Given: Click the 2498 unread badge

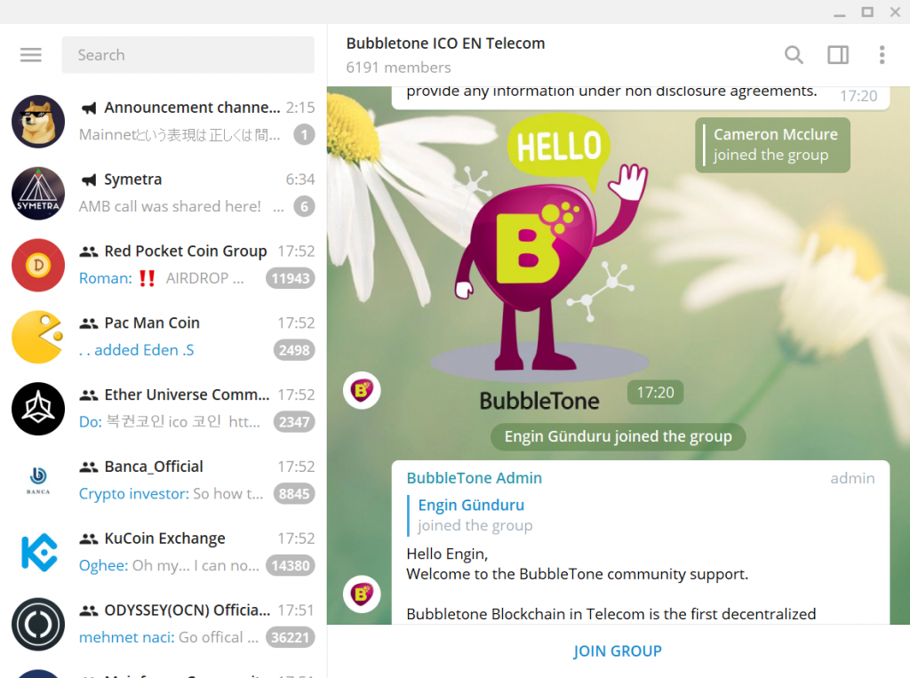Looking at the screenshot, I should tap(294, 350).
